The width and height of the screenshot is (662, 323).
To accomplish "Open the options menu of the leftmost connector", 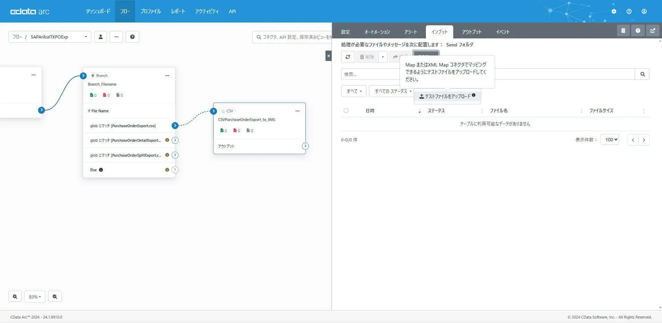I will [34, 75].
